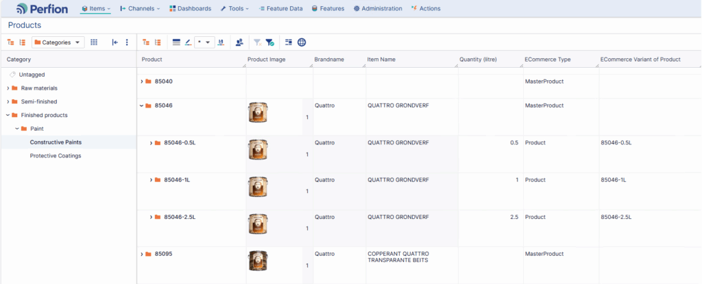Select Protective Coatings category
The height and width of the screenshot is (284, 702).
[56, 156]
